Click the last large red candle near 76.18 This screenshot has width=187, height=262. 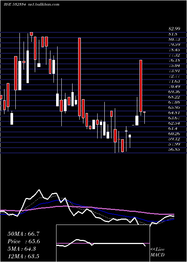pos(141,86)
